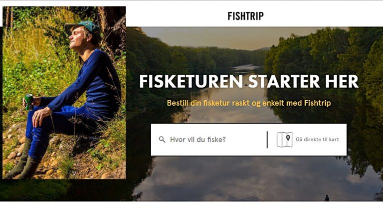Open the photo of the man in blue

pyautogui.click(x=64, y=93)
